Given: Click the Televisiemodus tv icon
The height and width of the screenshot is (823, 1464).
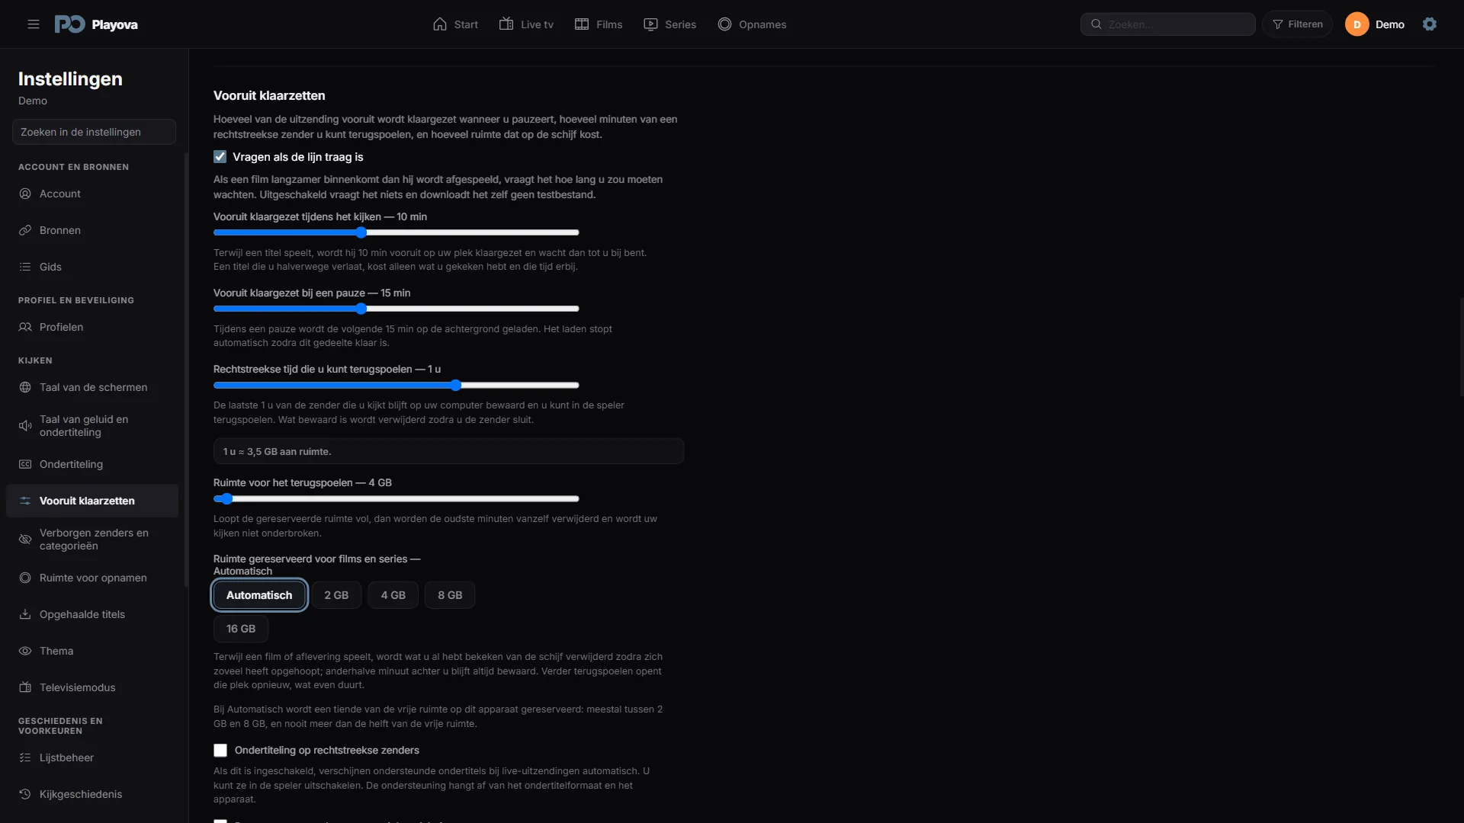Looking at the screenshot, I should click(25, 687).
